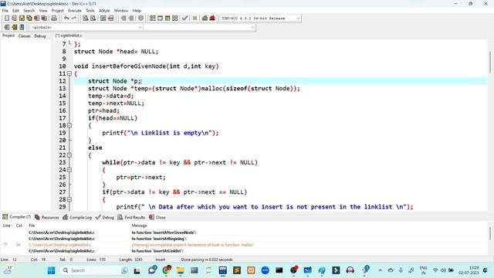Click the Stop Execution X icon
Image resolution: width=494 pixels, height=278 pixels.
[x=195, y=19]
